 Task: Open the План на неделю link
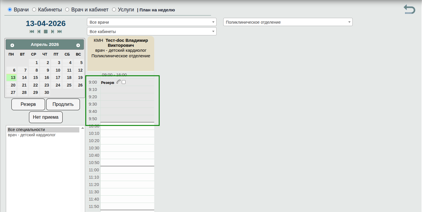tap(157, 10)
